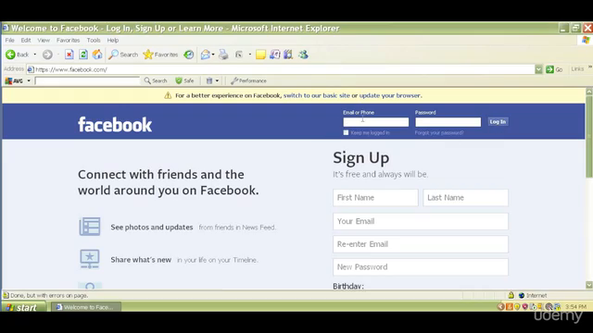Viewport: 593px width, 333px height.
Task: Click the page icon in address bar
Action: pos(31,69)
